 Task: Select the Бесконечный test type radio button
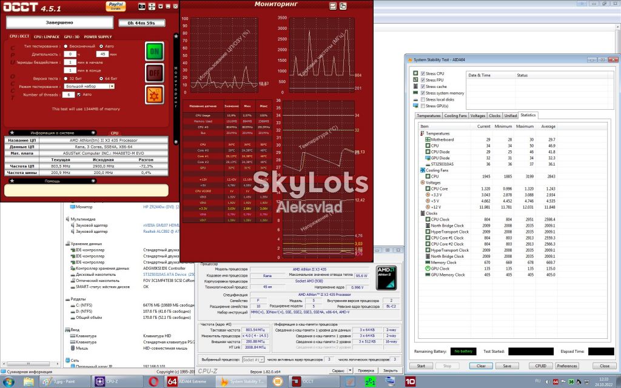(65, 46)
